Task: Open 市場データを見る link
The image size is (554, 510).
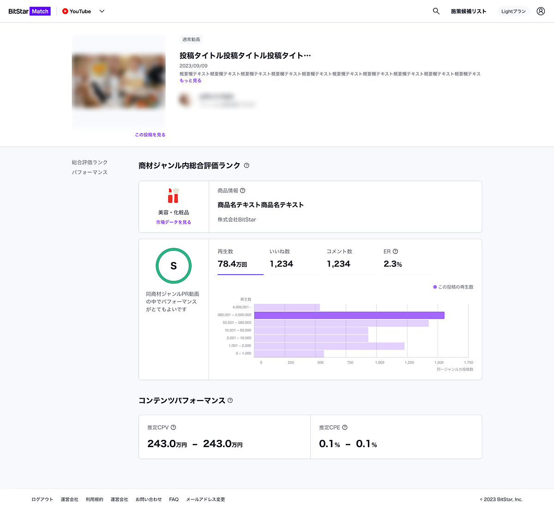Action: click(174, 222)
